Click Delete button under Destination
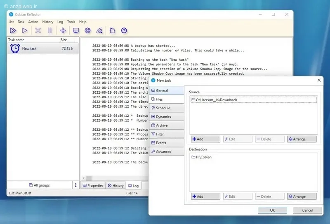Viewport: 330px width, 224px height. 270,196
